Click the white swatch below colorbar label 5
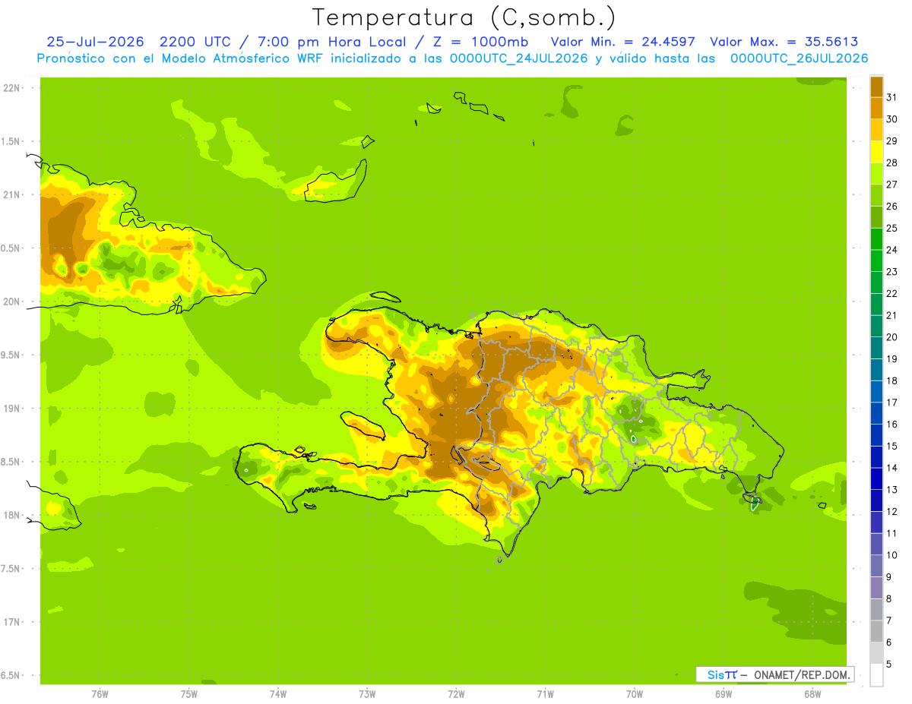912x704 pixels. point(876,675)
